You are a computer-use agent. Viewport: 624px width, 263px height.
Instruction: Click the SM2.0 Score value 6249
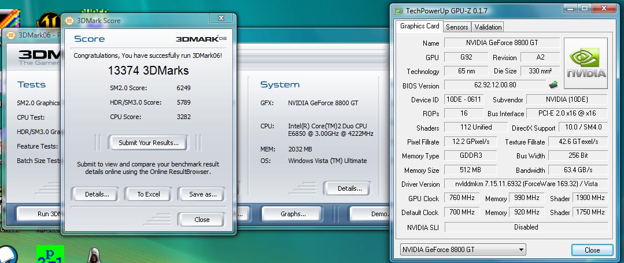183,88
